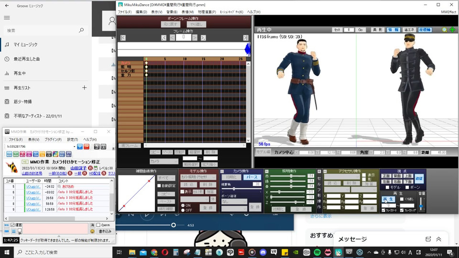Click the blue connect button in comment viewer
Screen dimensions: 459x258
(x=80, y=147)
